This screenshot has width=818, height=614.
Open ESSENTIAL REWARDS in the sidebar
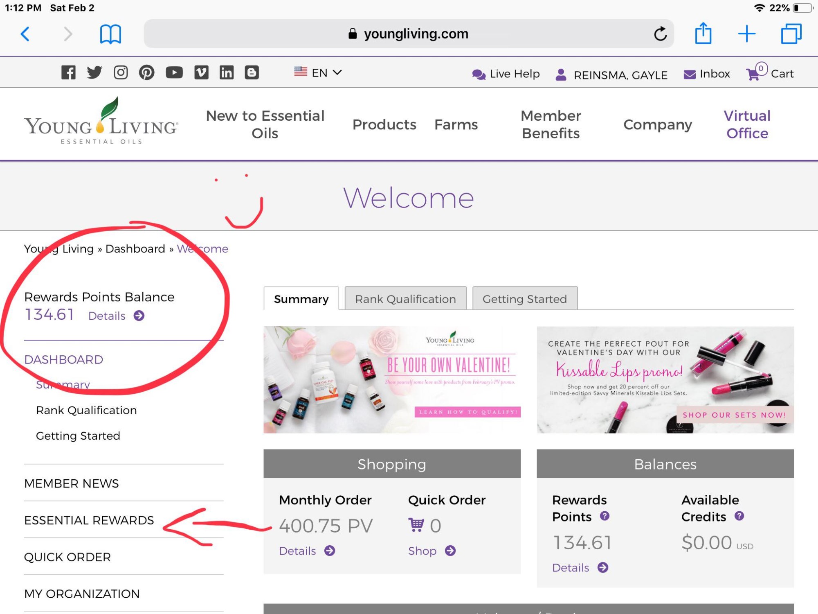89,520
